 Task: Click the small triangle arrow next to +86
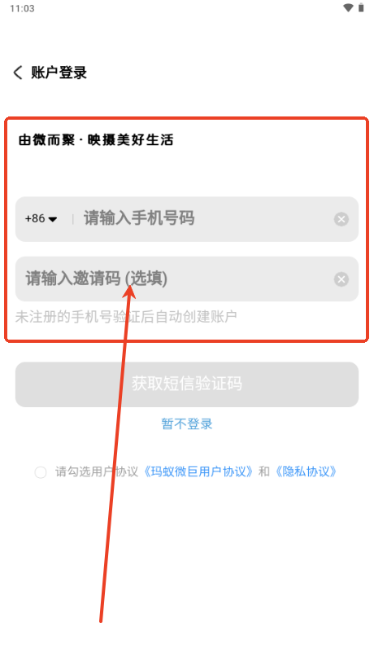tap(53, 220)
